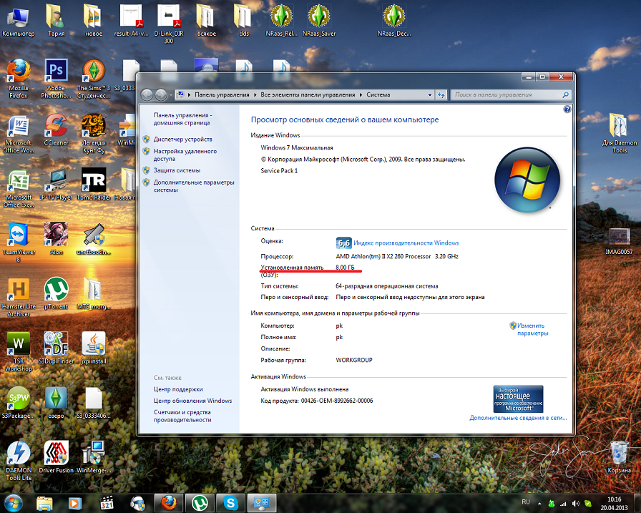The width and height of the screenshot is (641, 513).
Task: Open DAEMON Tools Lite shortcut
Action: click(19, 461)
